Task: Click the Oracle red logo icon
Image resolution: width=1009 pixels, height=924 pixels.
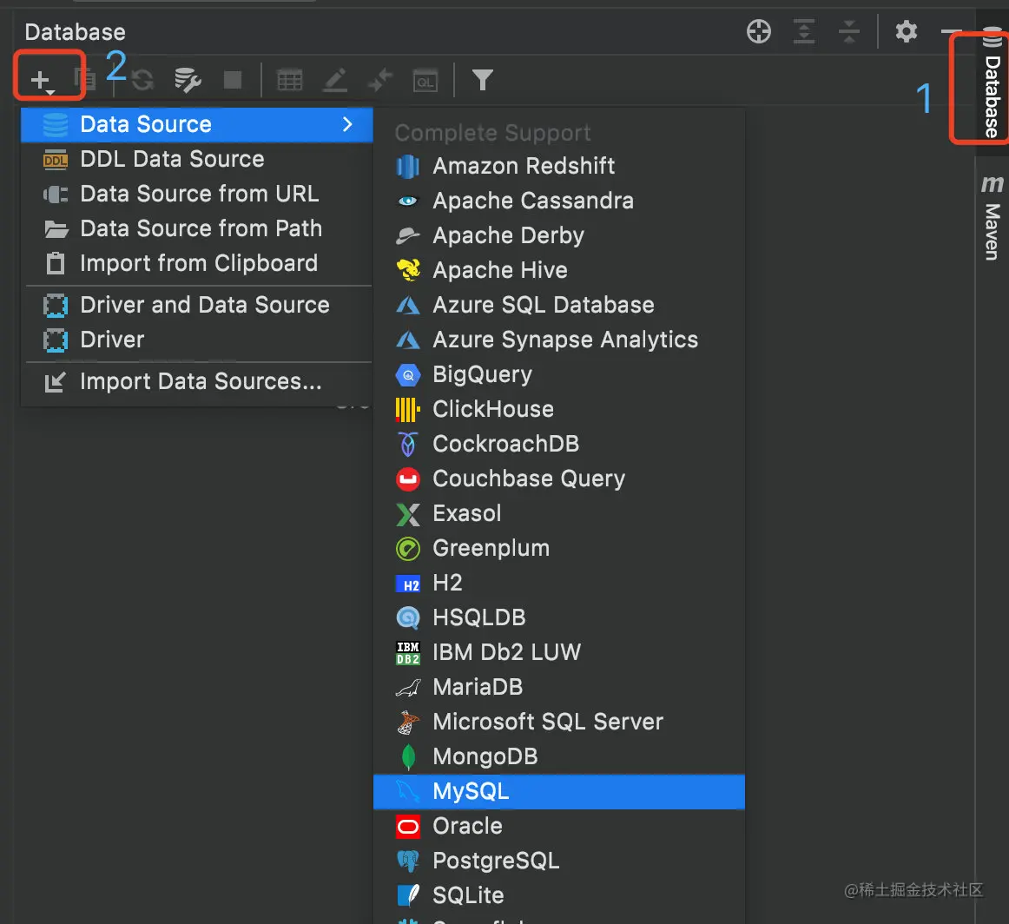Action: coord(408,827)
